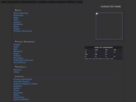Image resolution: width=136 pixels, height=102 pixels.
Task: Go to Relations nav item
Action: [71, 2]
